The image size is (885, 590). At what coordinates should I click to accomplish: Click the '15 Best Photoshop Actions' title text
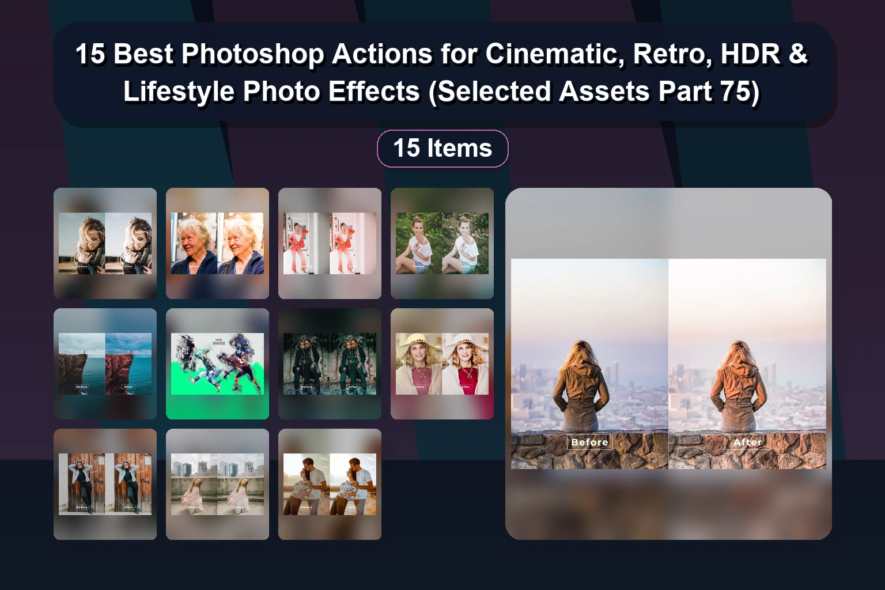click(x=442, y=73)
